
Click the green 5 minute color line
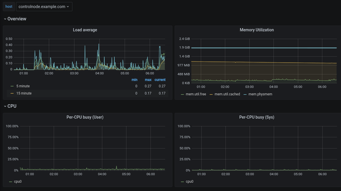[x=12, y=86]
